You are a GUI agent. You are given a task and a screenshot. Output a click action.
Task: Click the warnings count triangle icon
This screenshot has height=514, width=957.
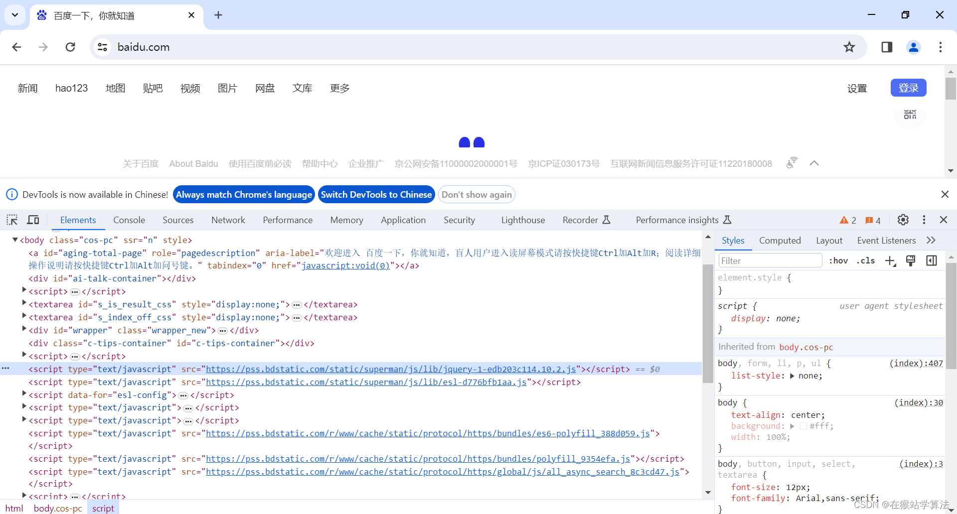click(x=844, y=220)
